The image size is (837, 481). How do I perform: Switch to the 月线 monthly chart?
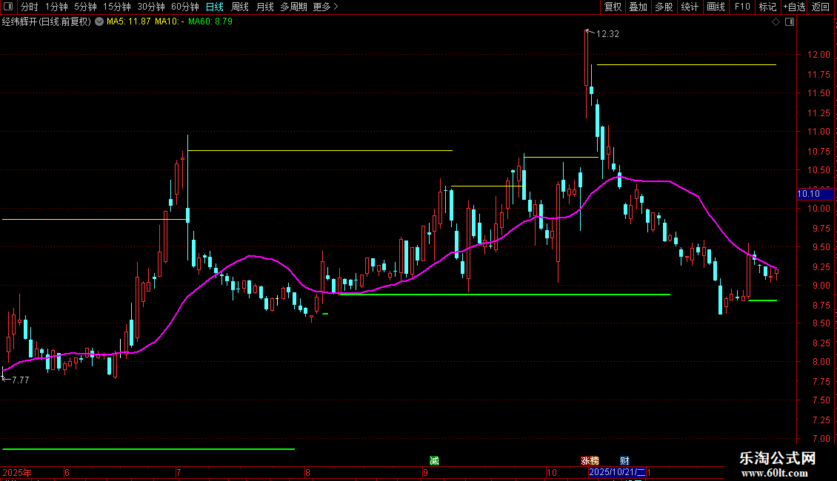click(x=264, y=7)
